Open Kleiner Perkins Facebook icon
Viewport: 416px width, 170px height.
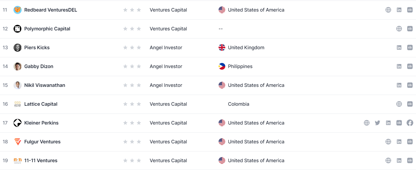[410, 123]
